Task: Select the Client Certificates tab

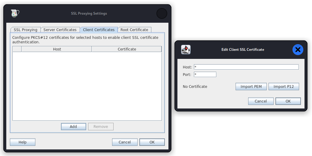Action: pos(99,30)
